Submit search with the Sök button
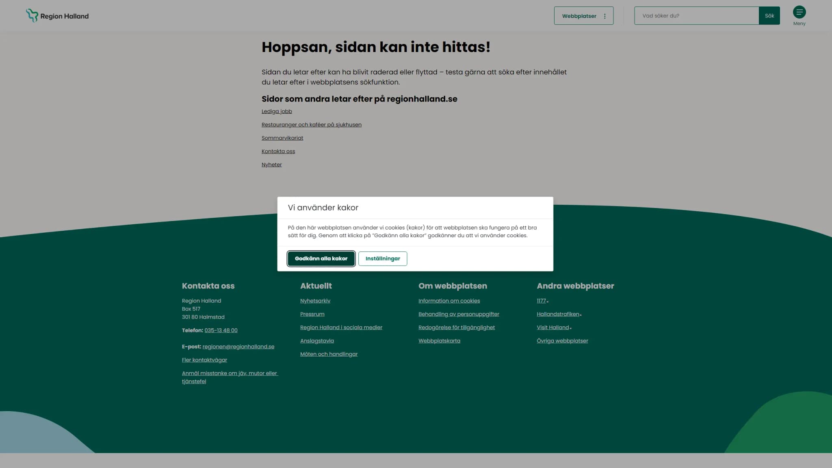 [x=769, y=16]
